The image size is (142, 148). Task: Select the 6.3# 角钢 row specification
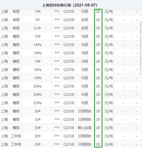[x=38, y=28]
